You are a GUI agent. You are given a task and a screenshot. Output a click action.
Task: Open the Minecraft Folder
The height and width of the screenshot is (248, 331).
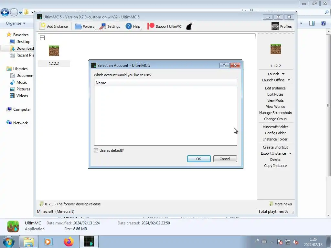tap(275, 127)
